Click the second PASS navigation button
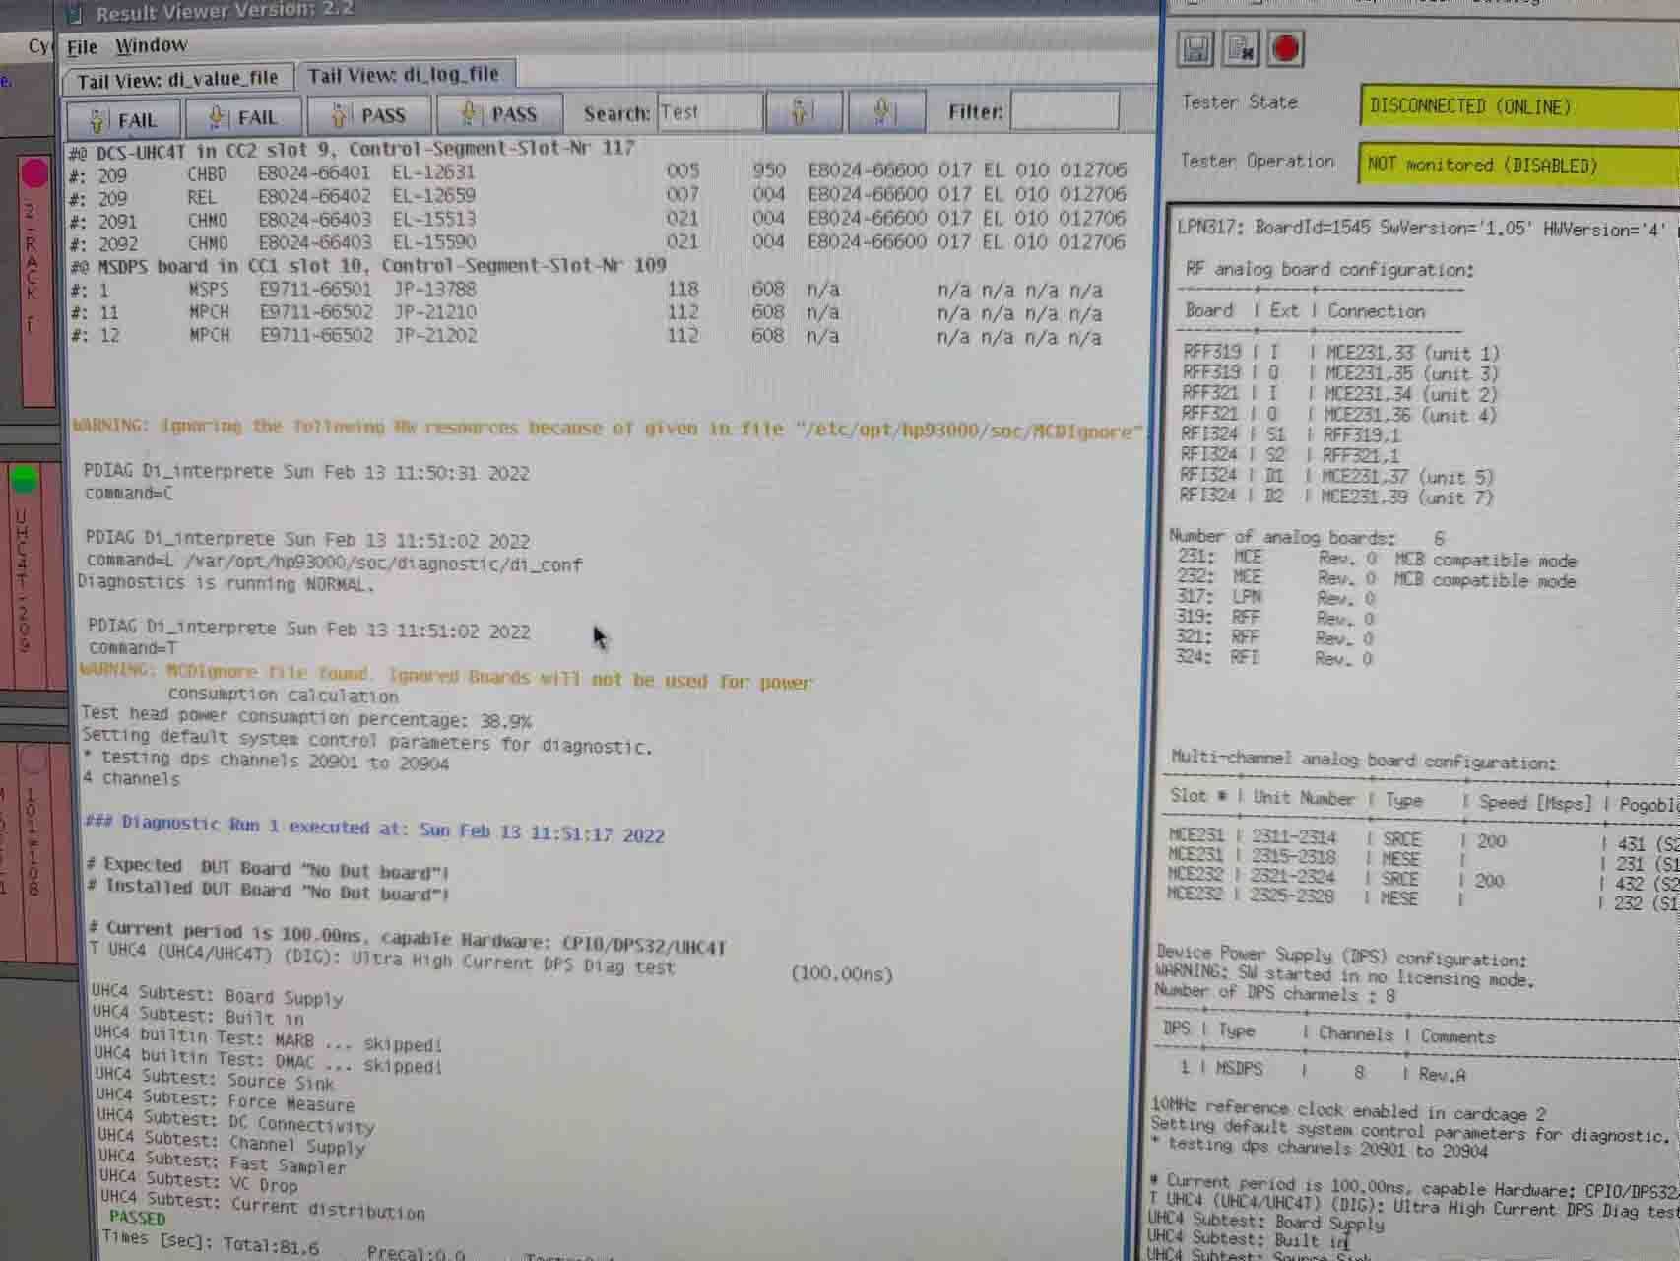The width and height of the screenshot is (1680, 1261). [500, 114]
